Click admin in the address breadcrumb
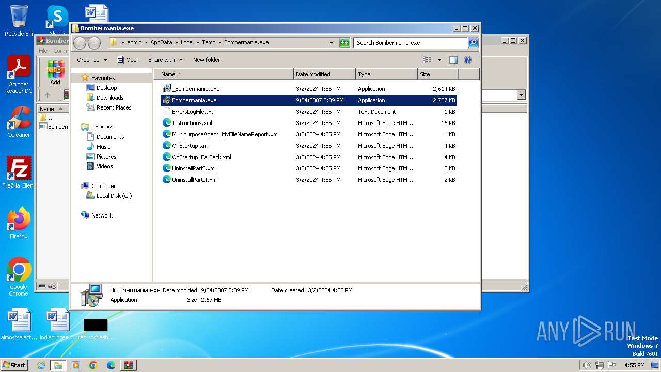661x372 pixels. click(x=134, y=42)
